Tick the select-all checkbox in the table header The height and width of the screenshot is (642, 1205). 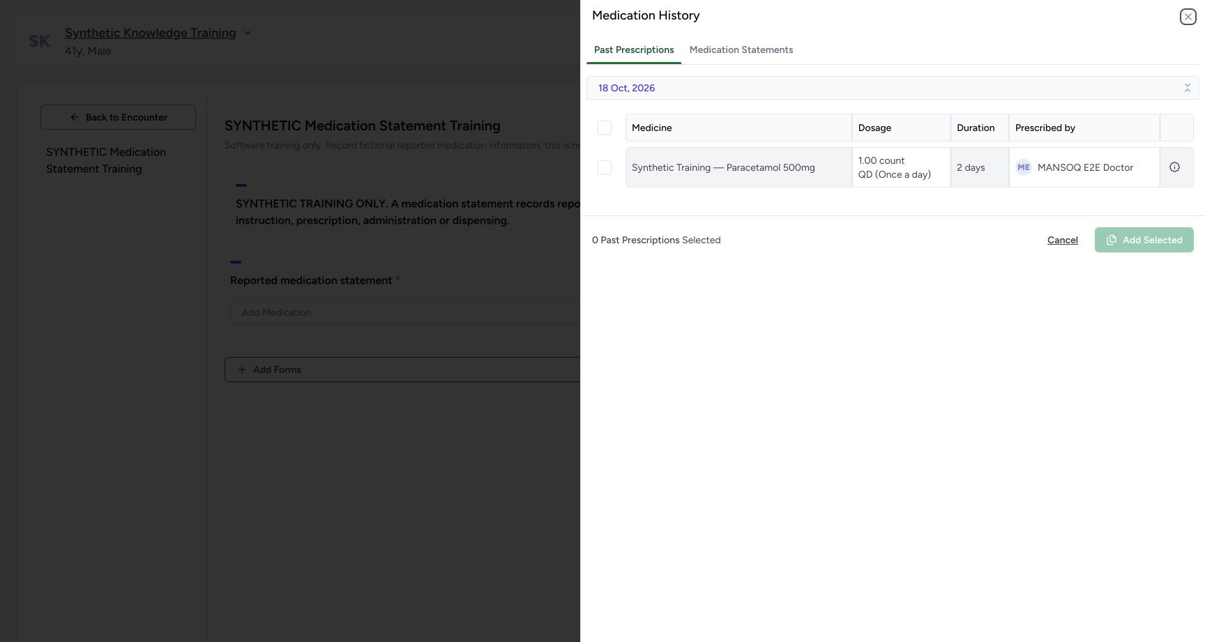click(605, 128)
